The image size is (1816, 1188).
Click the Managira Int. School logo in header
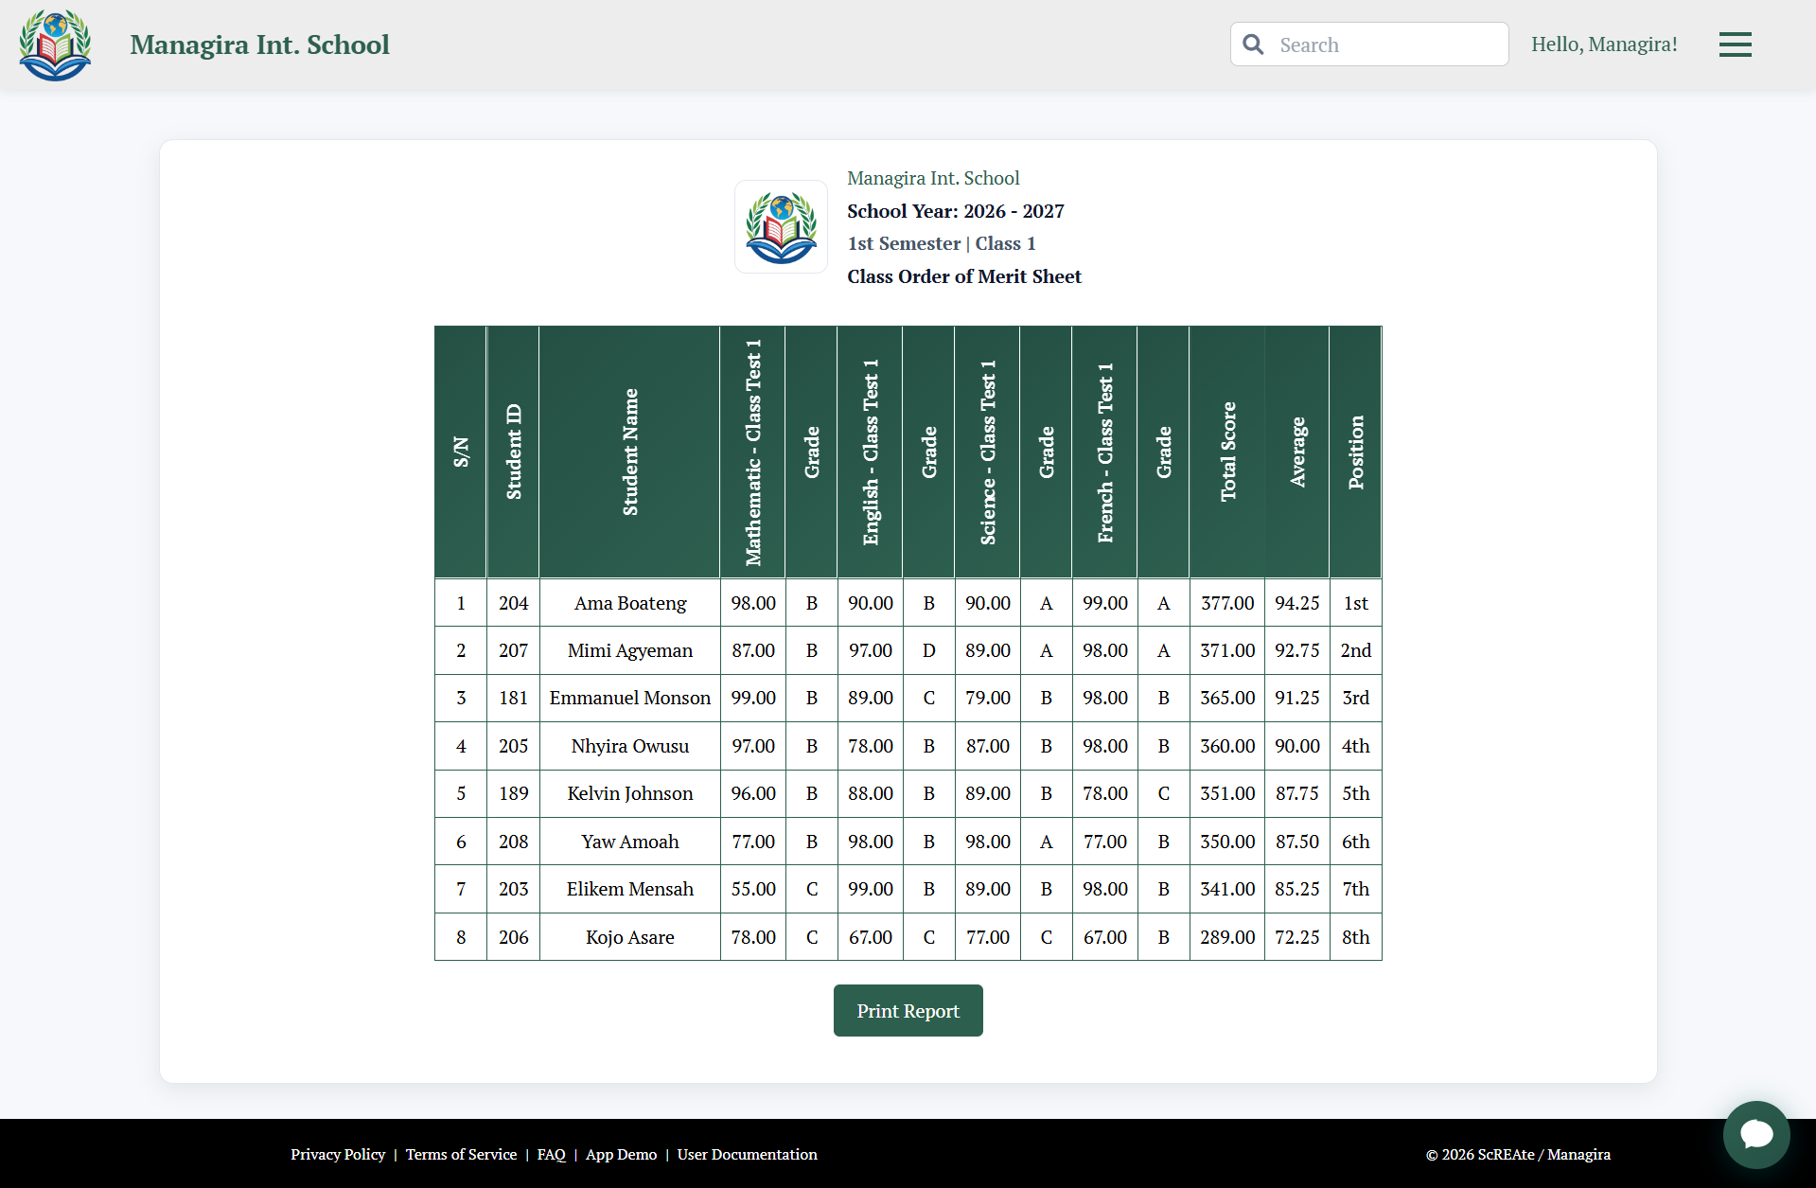click(54, 44)
